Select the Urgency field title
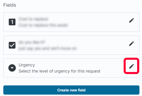 (x=27, y=65)
